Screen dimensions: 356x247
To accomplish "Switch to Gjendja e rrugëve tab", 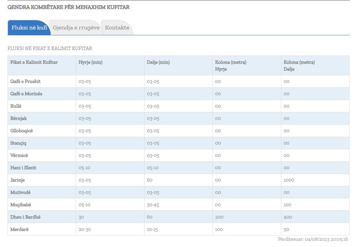I will click(76, 28).
